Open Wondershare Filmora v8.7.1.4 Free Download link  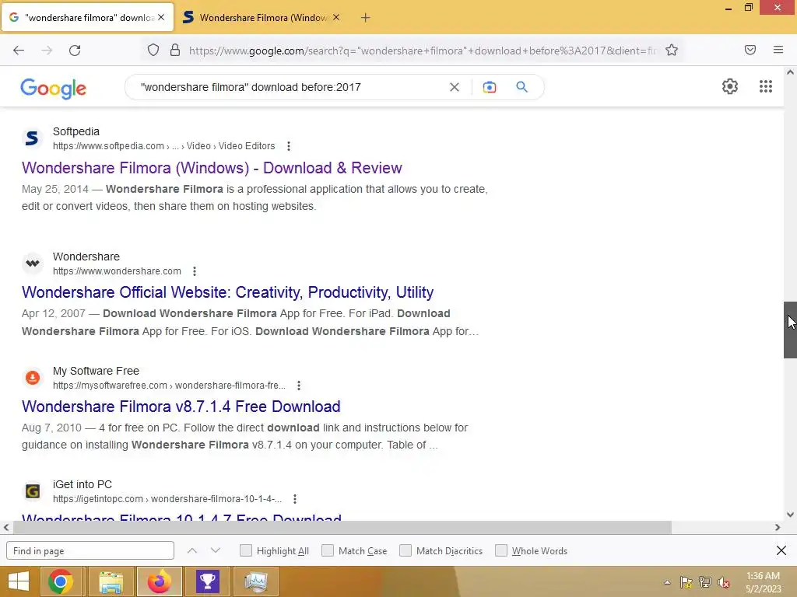click(x=181, y=407)
